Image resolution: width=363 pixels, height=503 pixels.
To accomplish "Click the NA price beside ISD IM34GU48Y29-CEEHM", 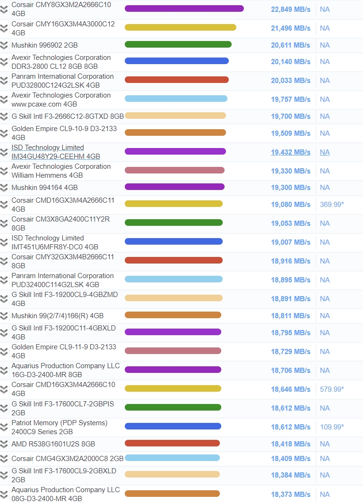I will (x=325, y=152).
